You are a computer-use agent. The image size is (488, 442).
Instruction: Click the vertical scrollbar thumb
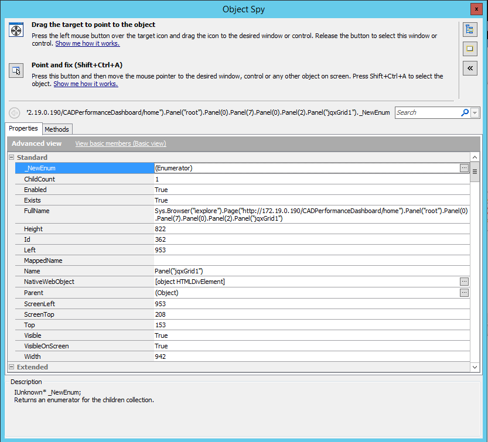pos(475,172)
